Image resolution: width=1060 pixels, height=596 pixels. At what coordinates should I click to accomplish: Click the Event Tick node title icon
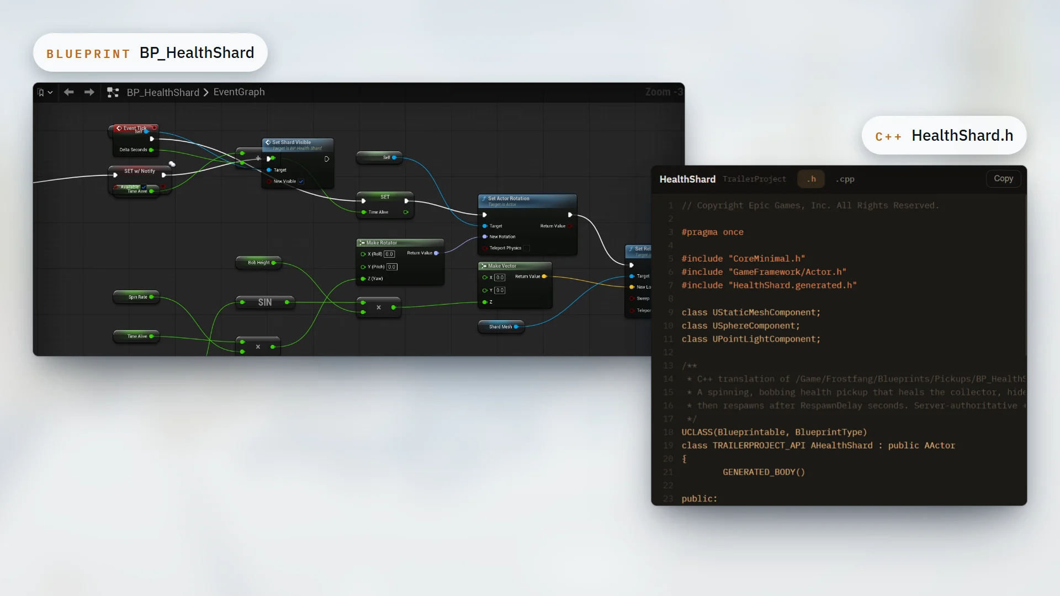[119, 128]
